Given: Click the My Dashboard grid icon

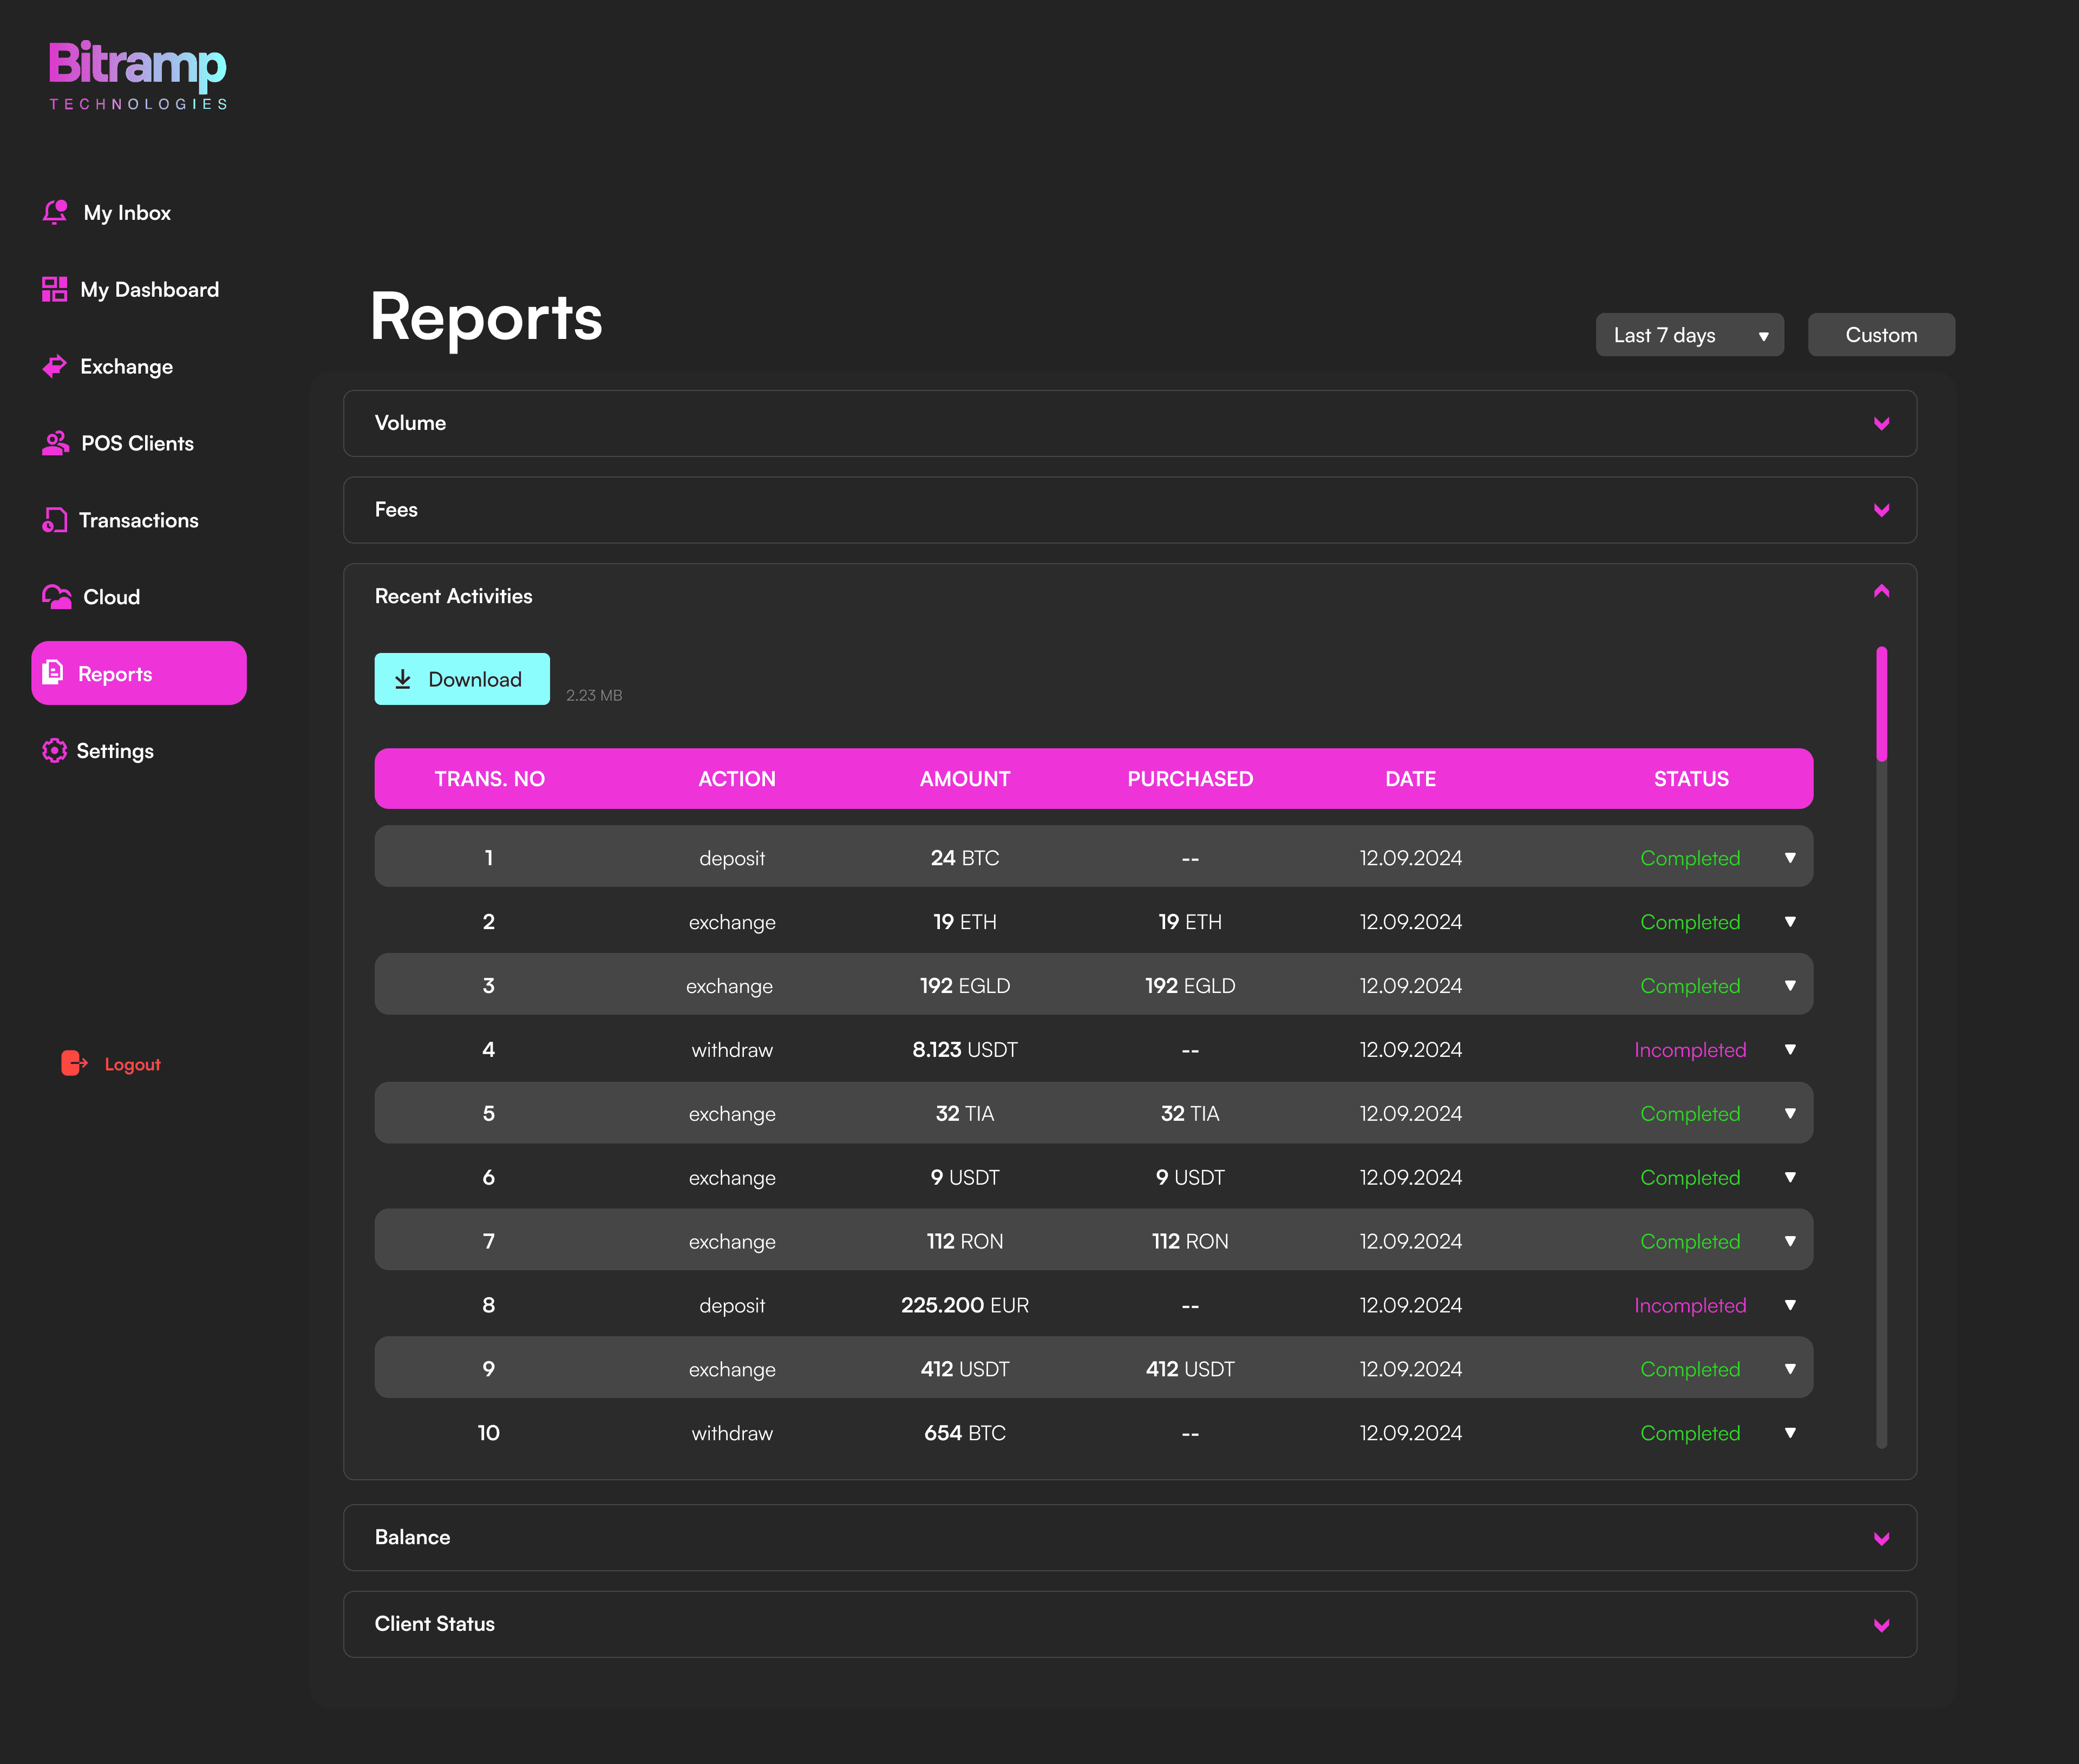Looking at the screenshot, I should pos(55,289).
